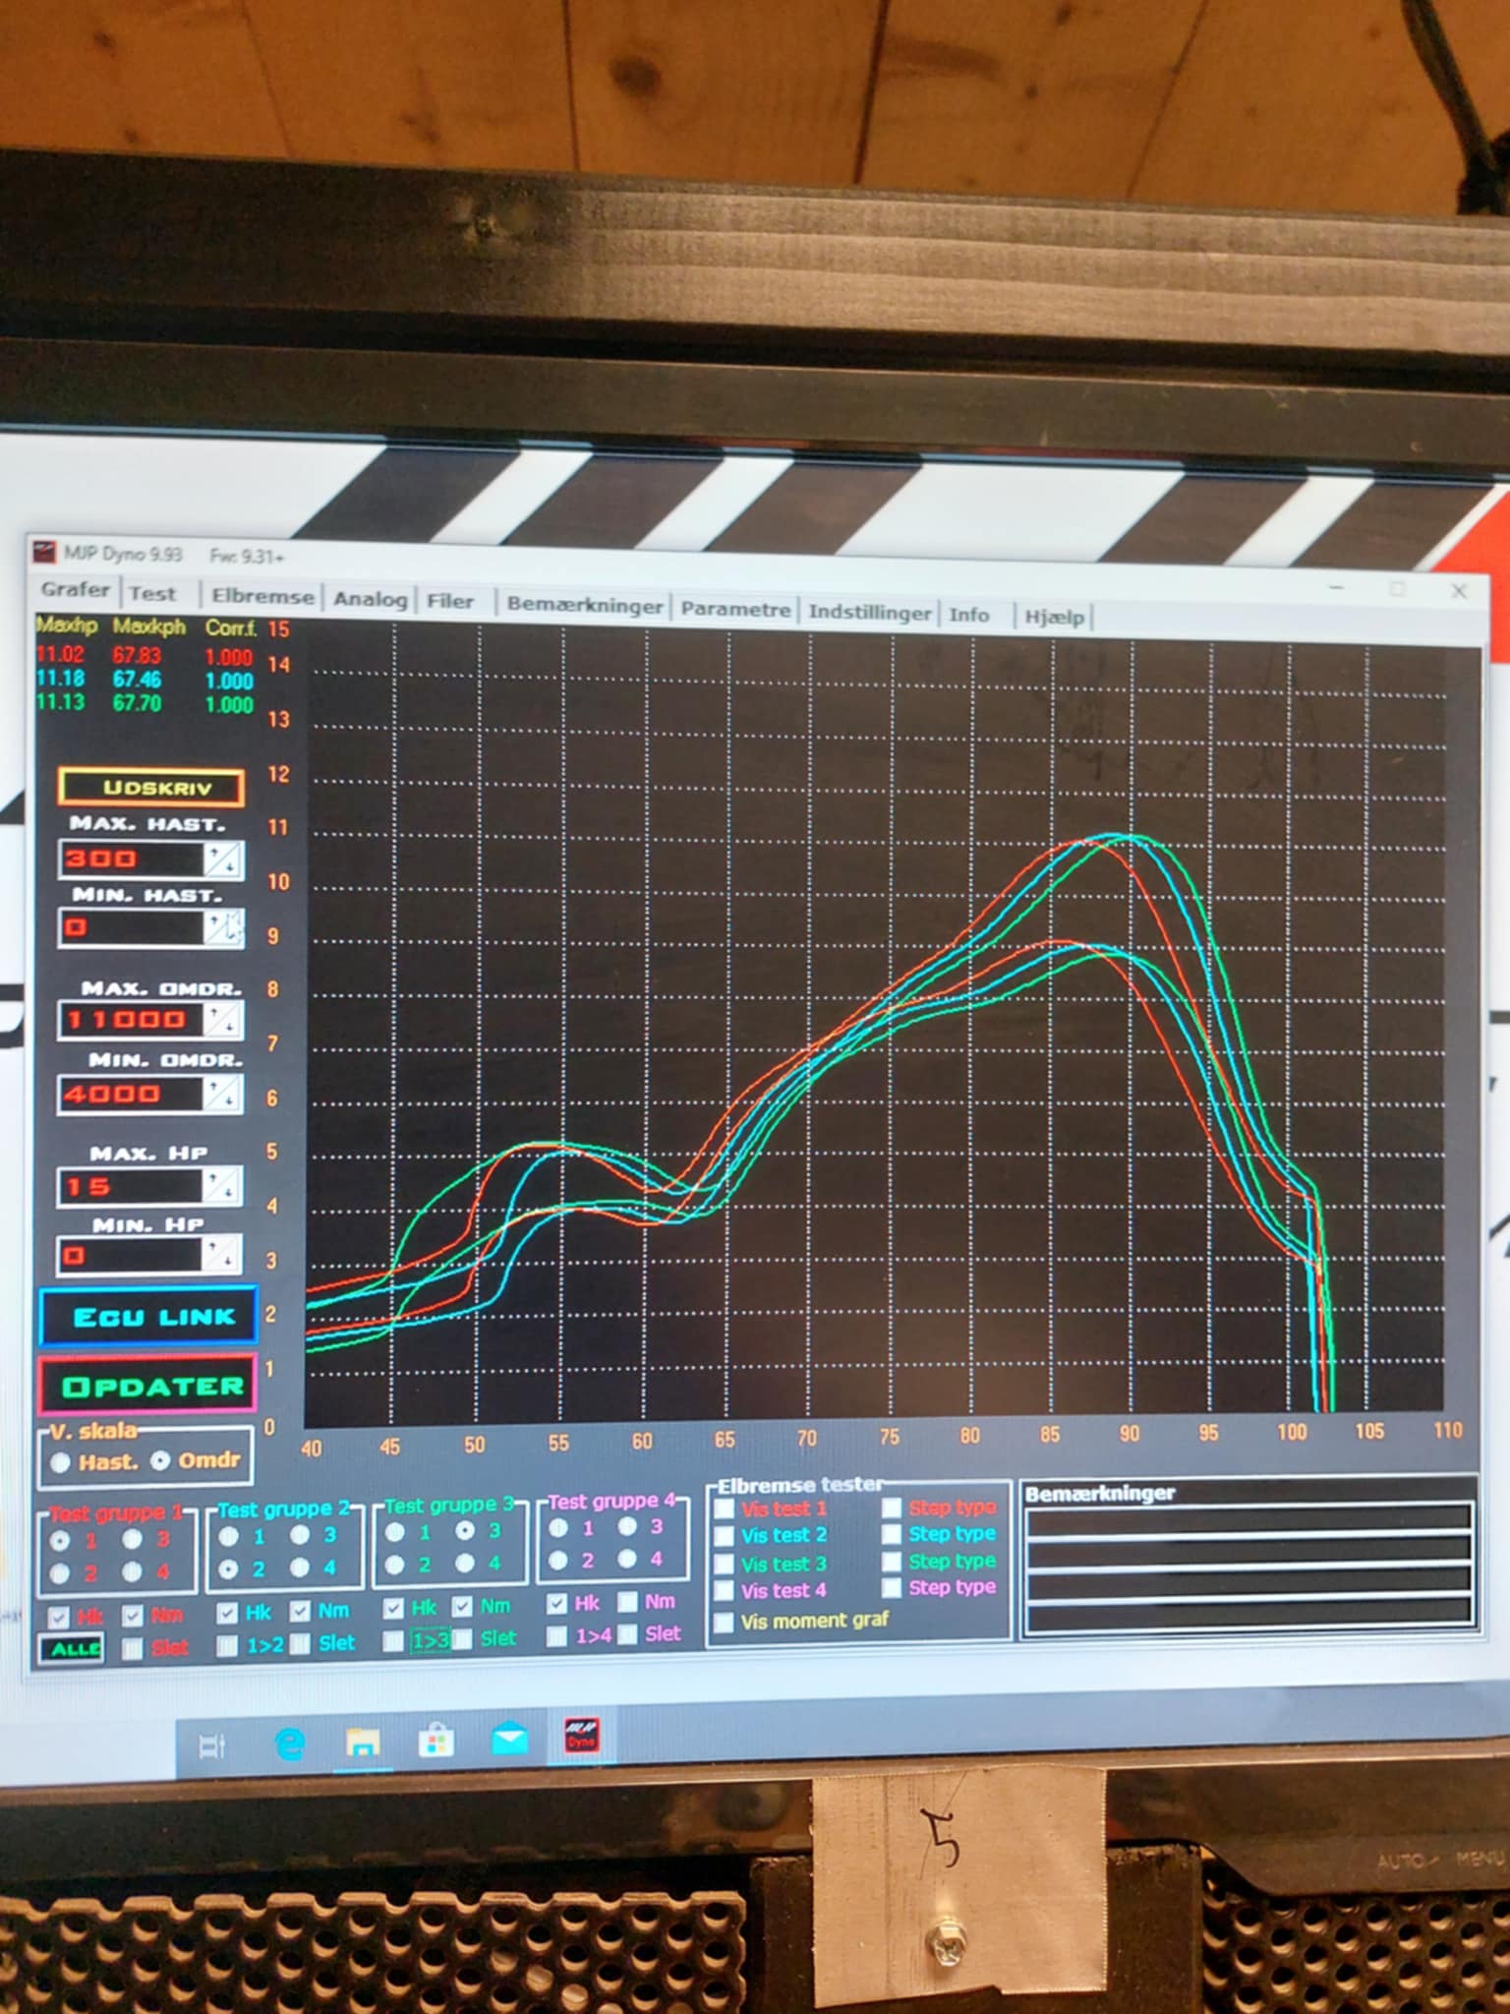Click the Min. Omdr. stepper arrows

point(221,1094)
